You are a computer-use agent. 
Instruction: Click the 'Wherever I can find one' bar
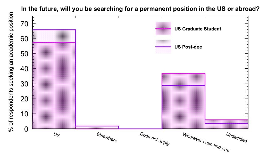[x=183, y=103]
